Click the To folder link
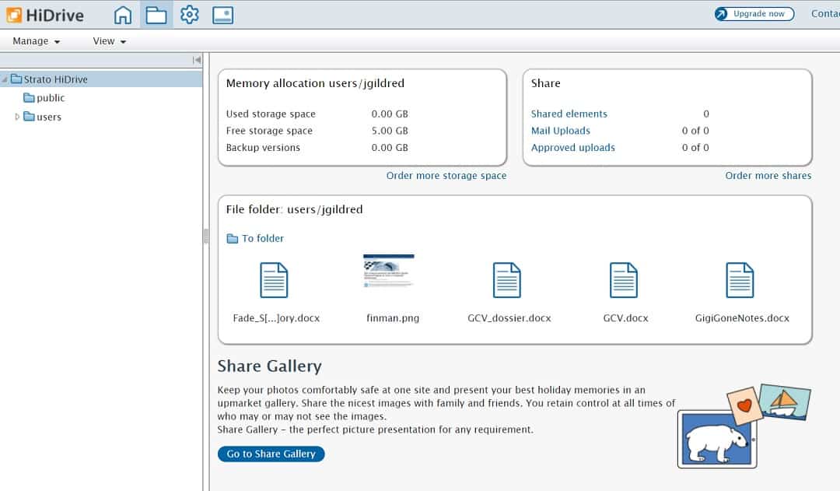This screenshot has height=491, width=840. (263, 239)
